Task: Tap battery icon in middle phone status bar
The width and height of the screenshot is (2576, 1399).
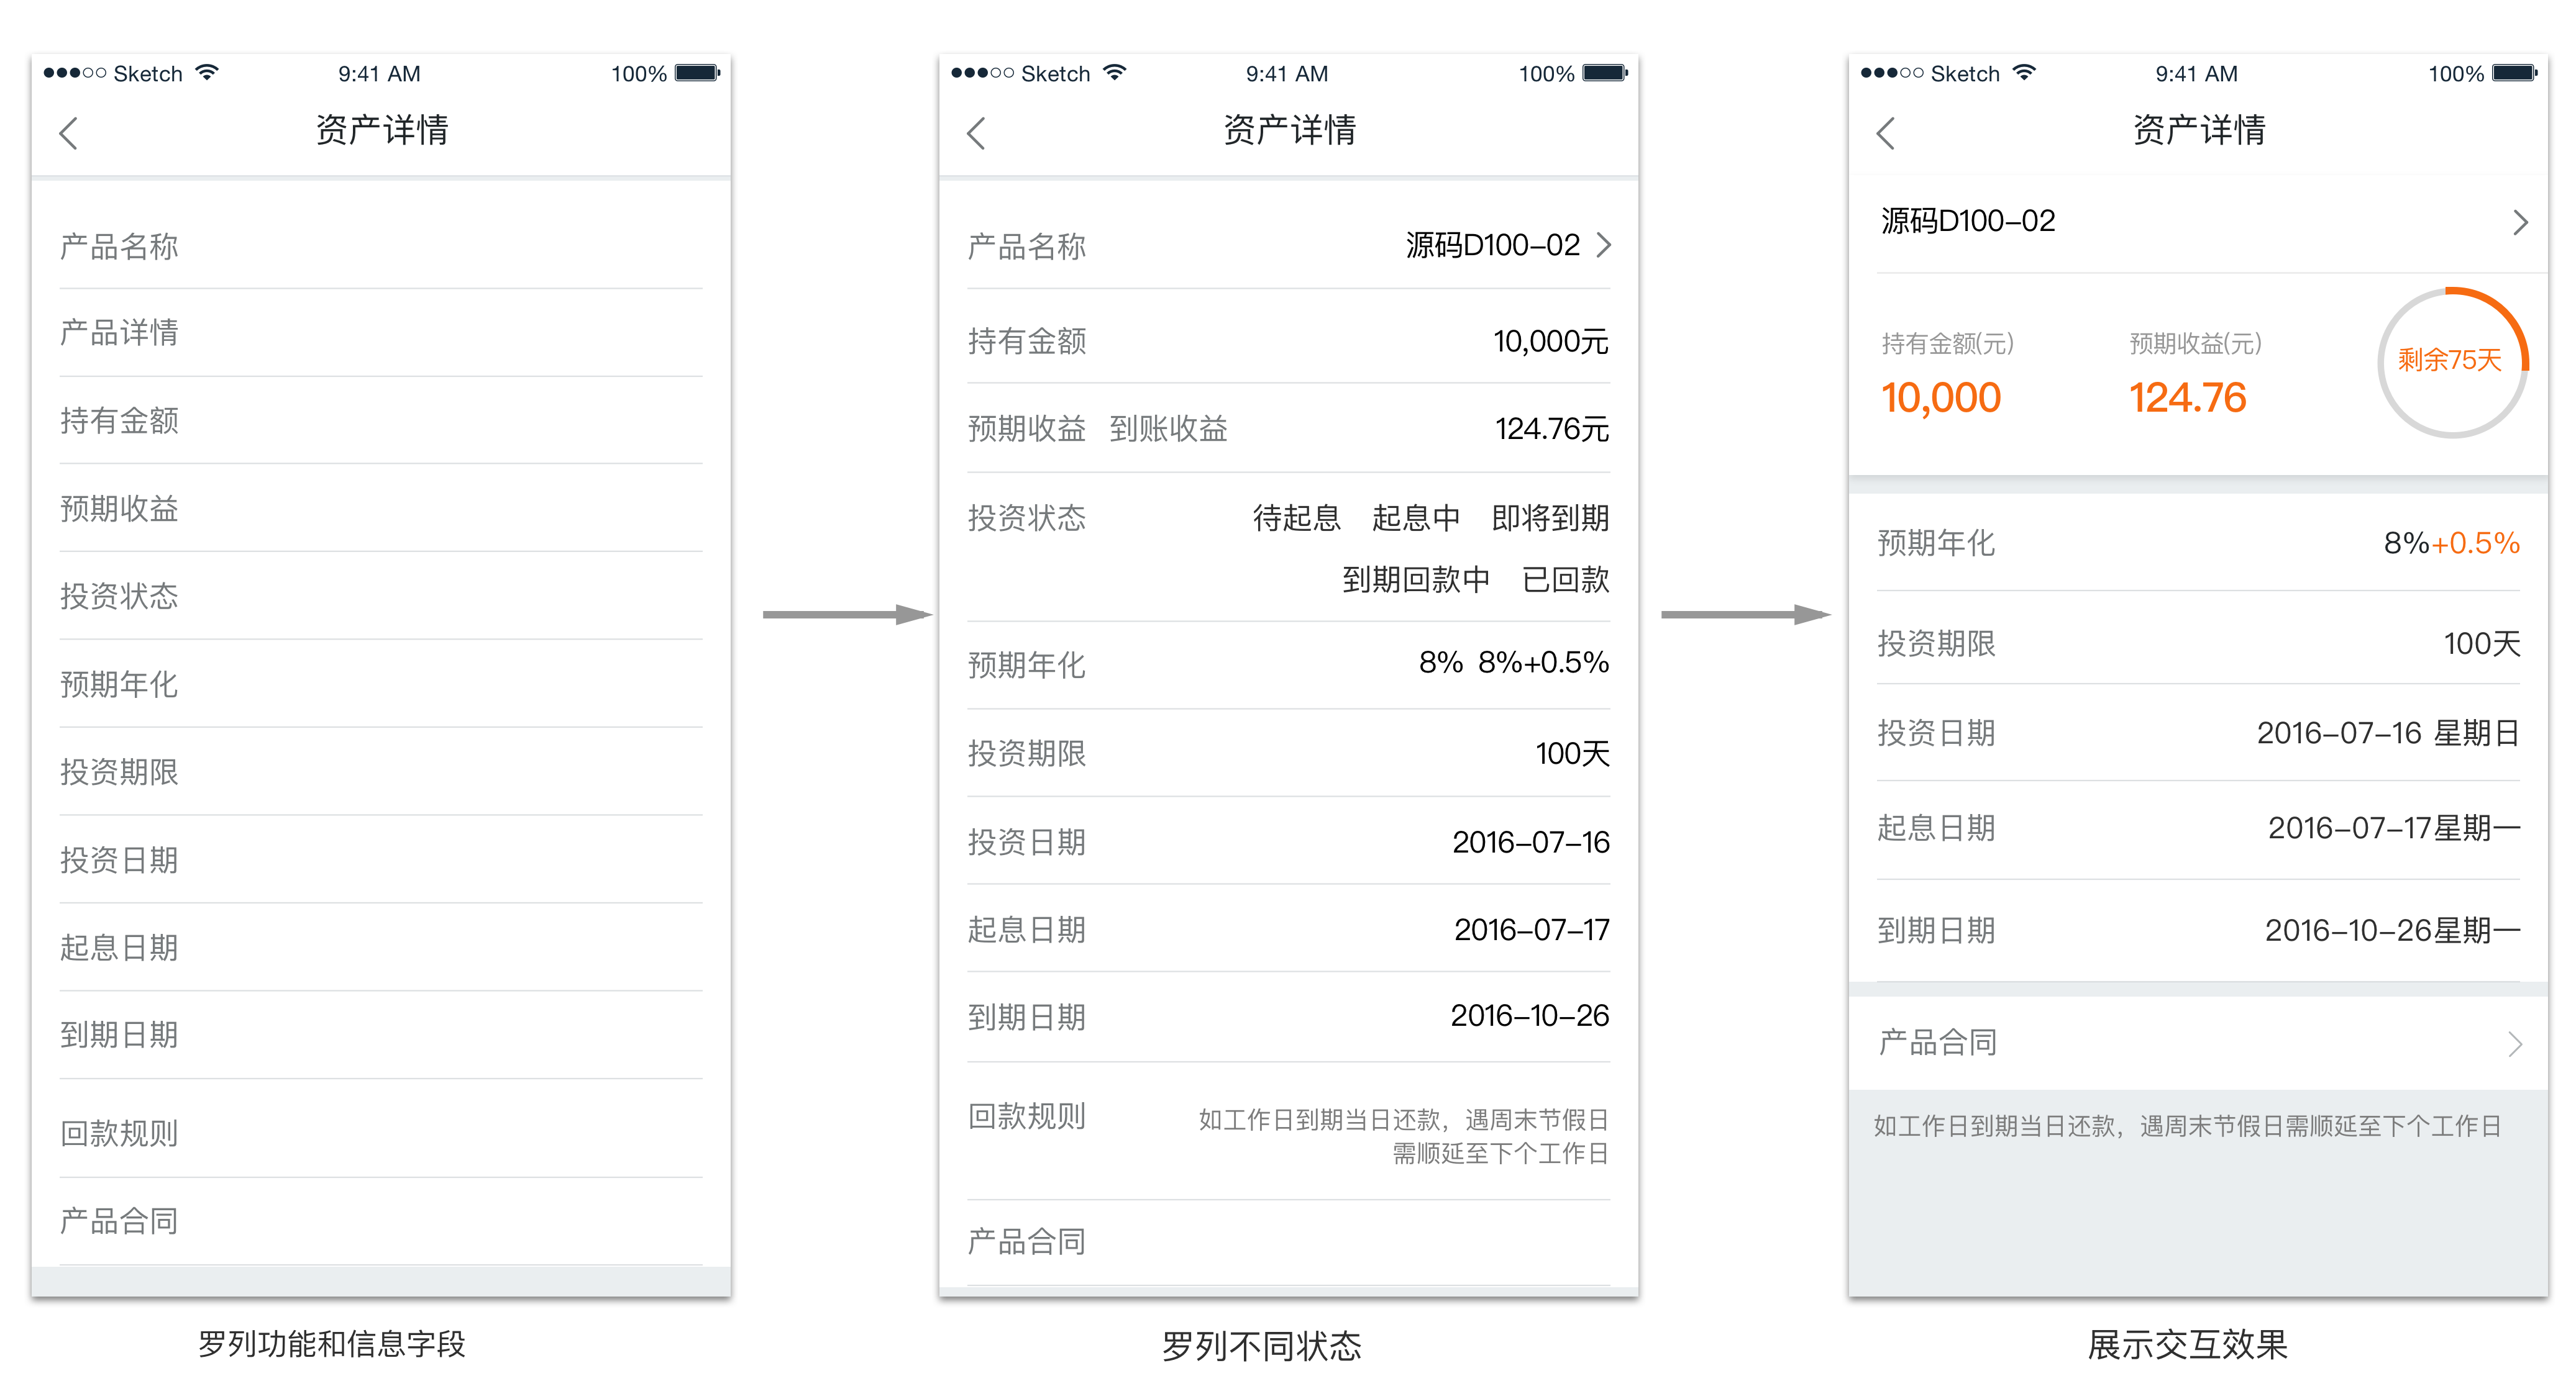Action: tap(1605, 73)
